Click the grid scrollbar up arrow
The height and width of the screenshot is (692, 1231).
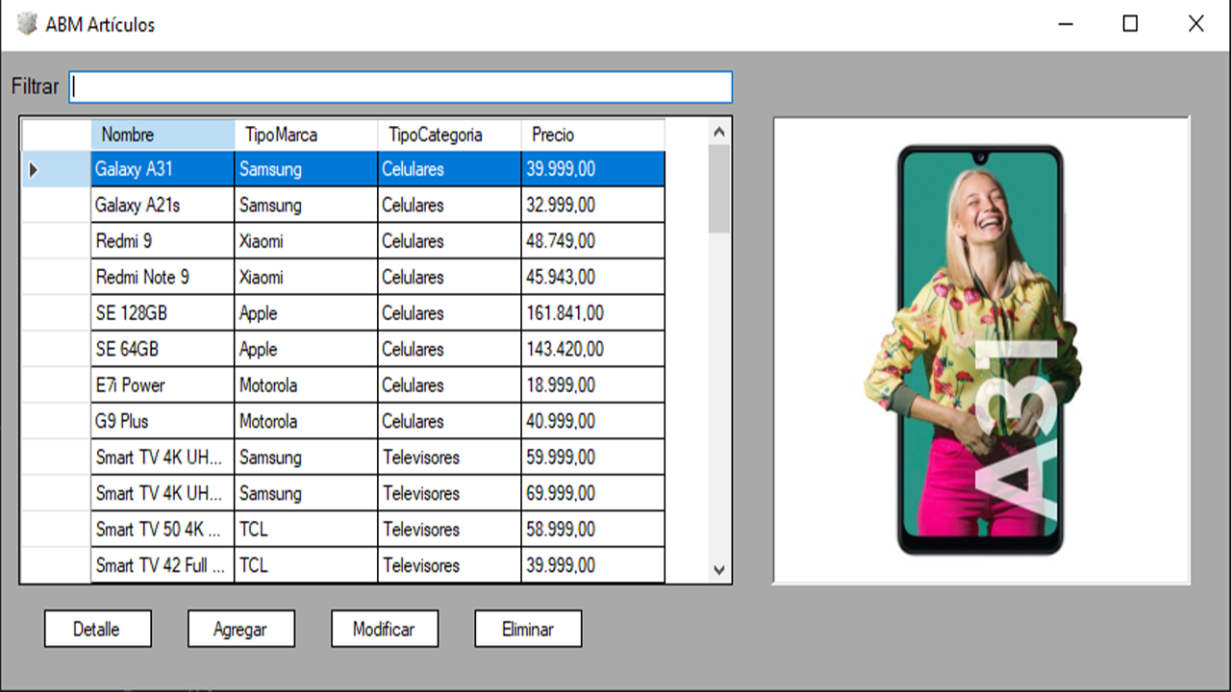[x=719, y=131]
